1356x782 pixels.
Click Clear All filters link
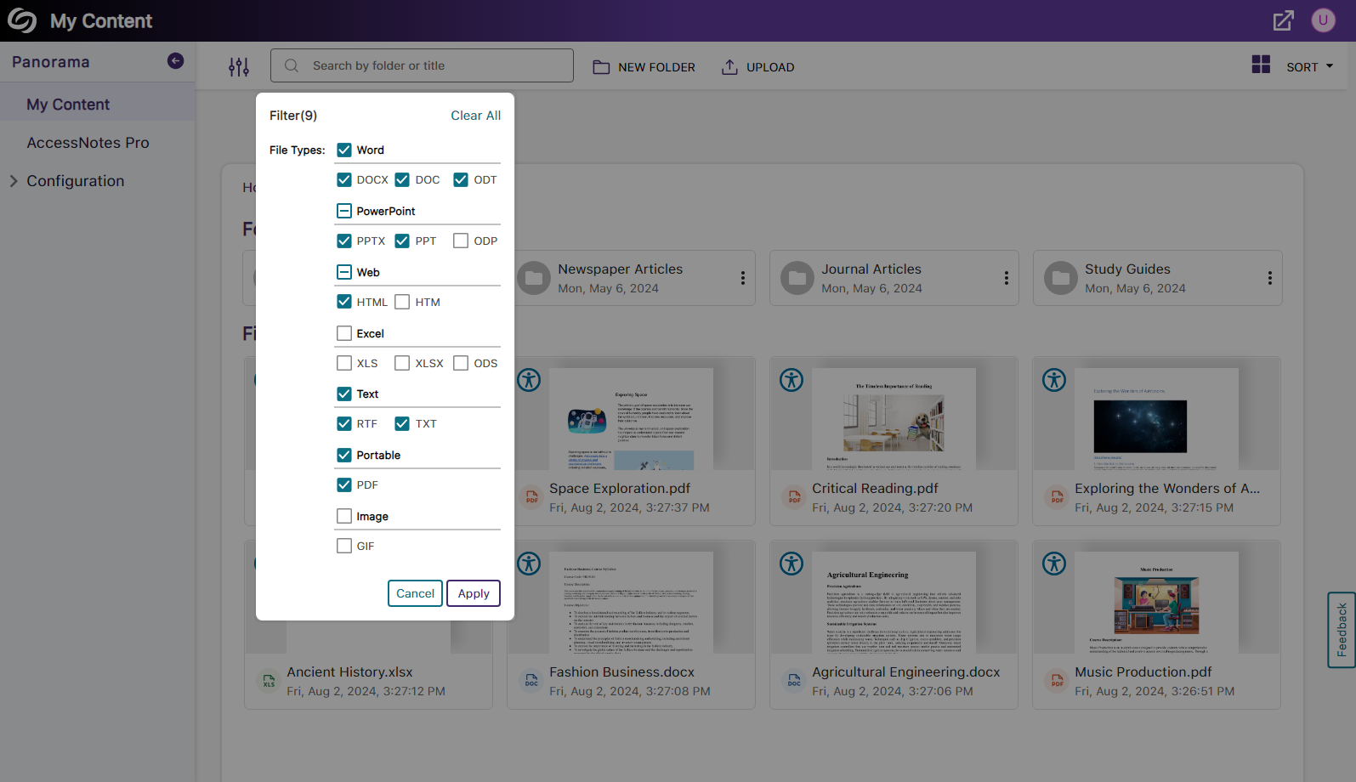(475, 116)
